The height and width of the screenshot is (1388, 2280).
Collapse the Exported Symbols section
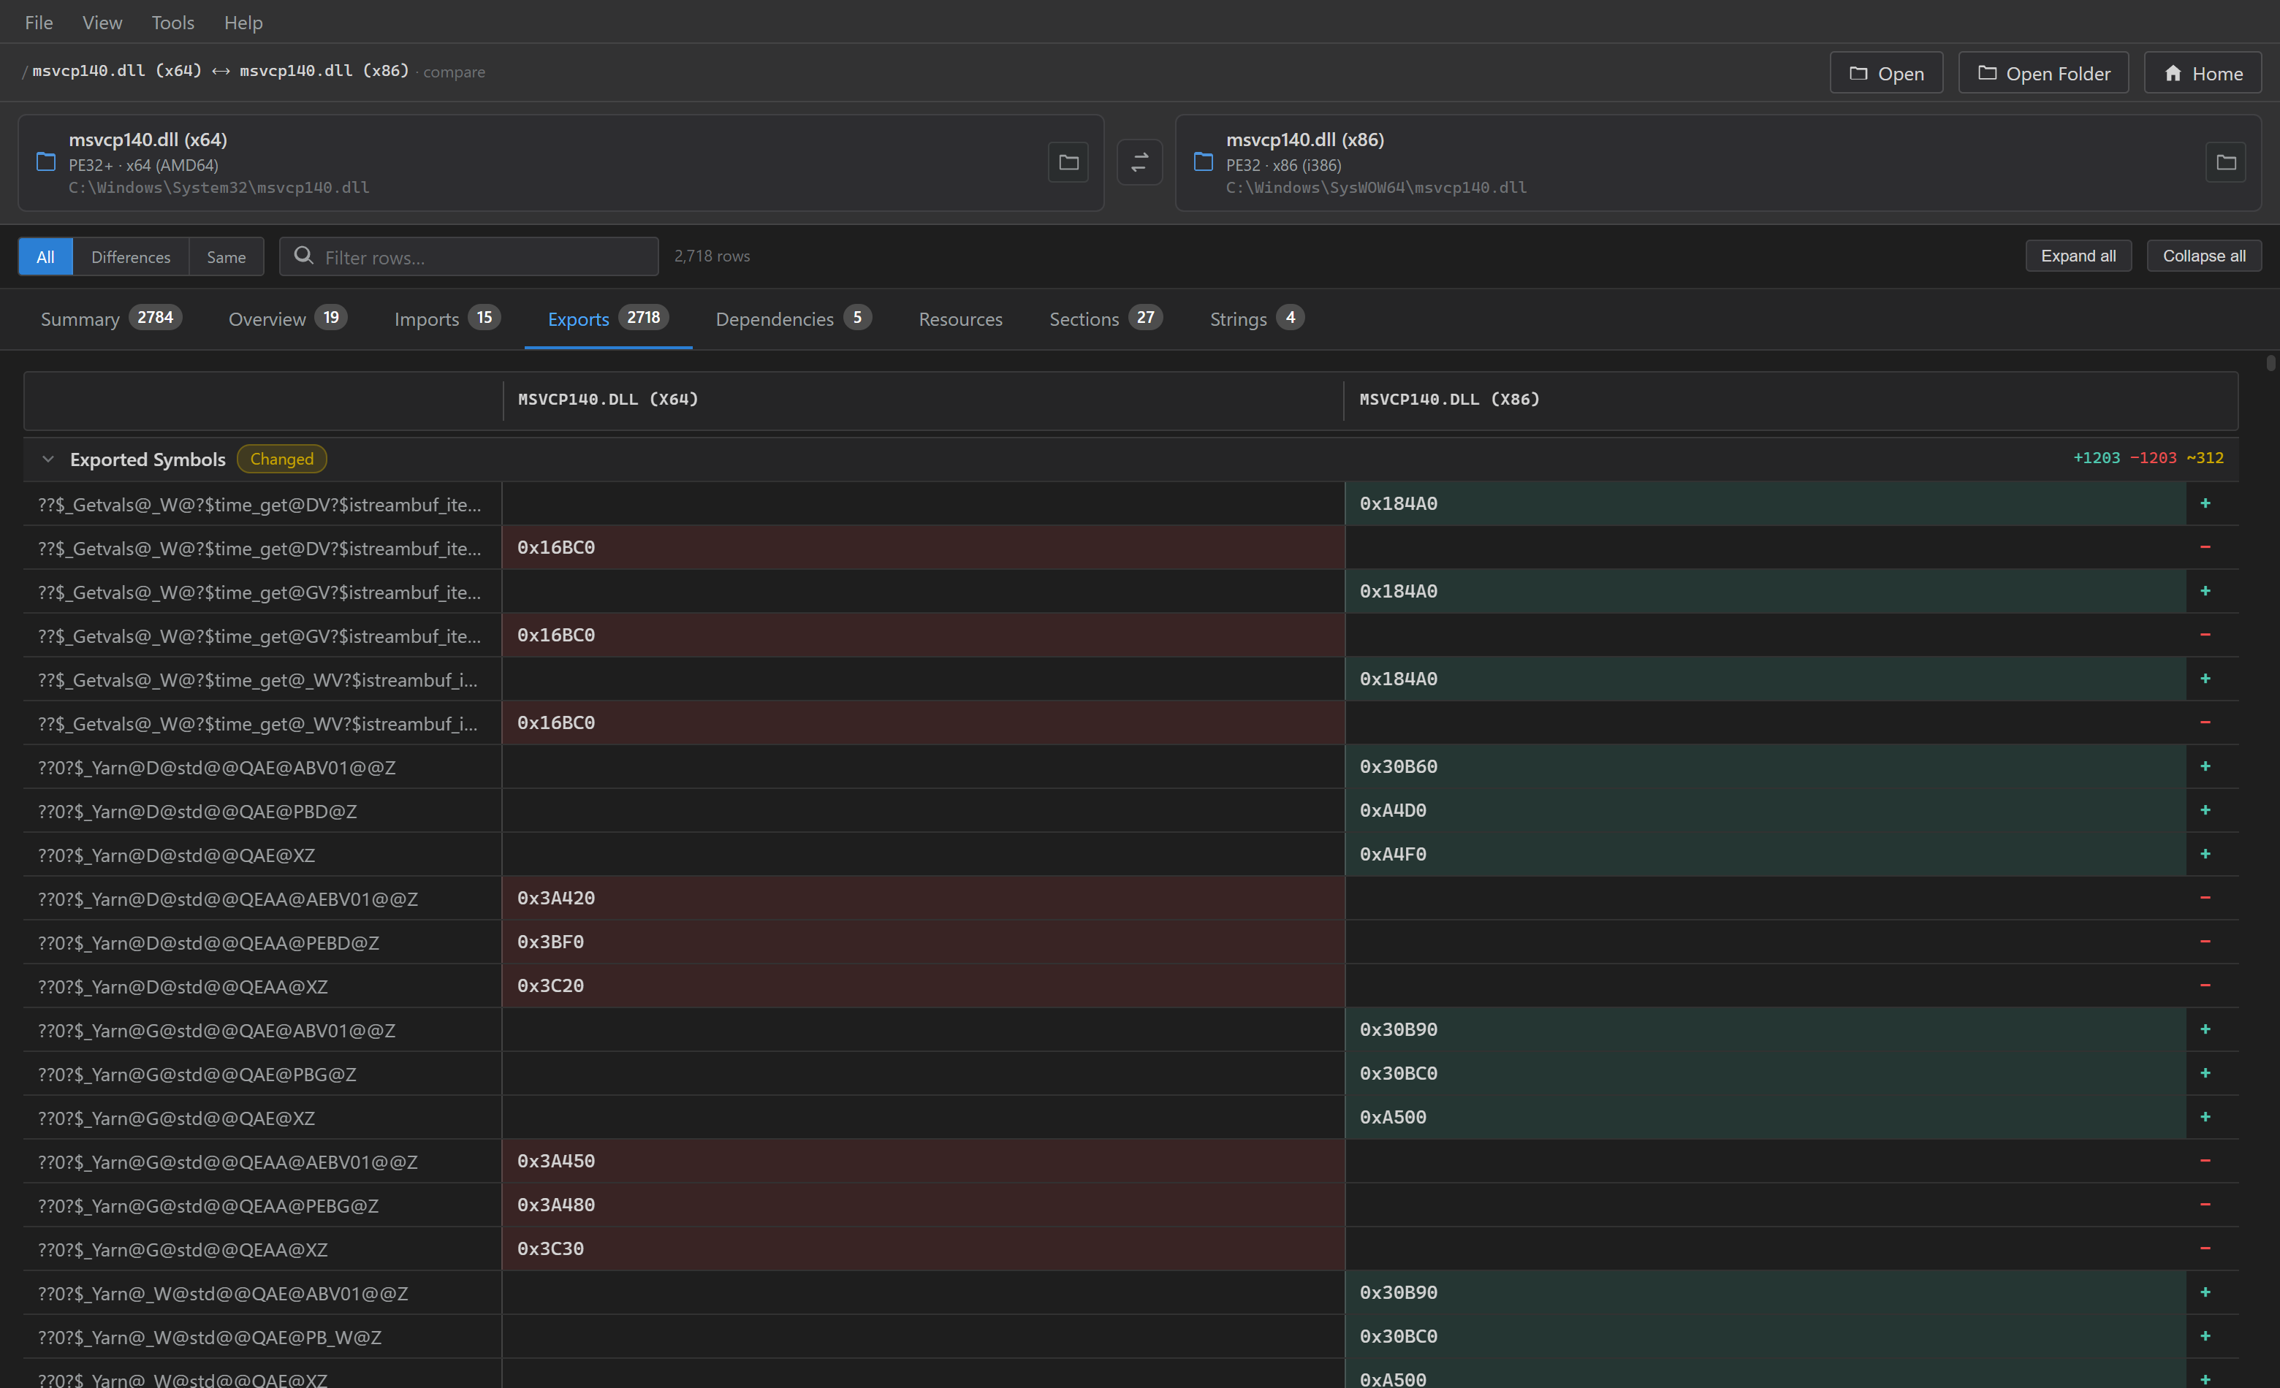48,459
